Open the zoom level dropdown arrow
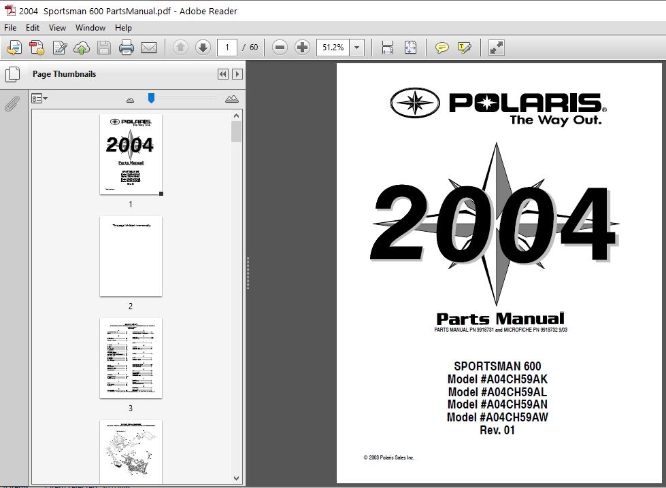The width and height of the screenshot is (666, 488). coord(356,48)
